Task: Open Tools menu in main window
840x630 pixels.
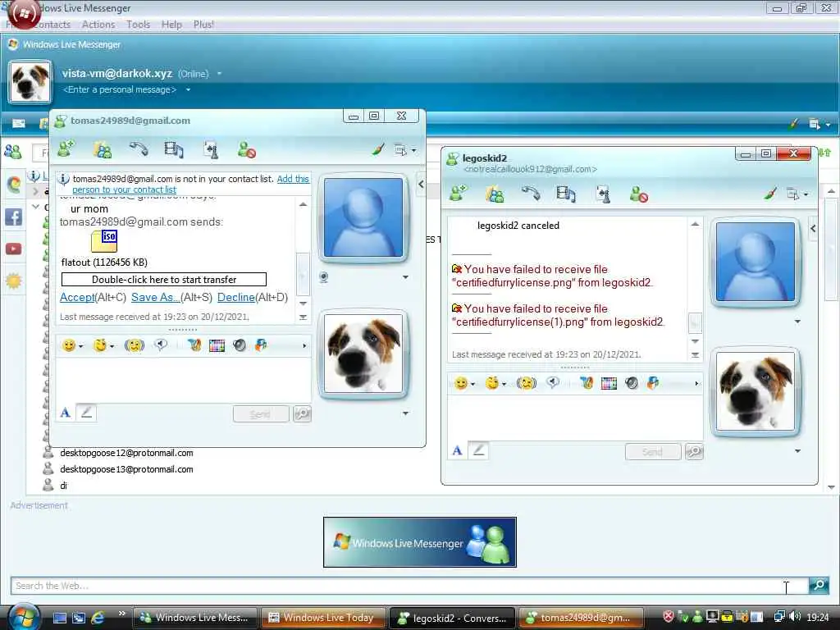Action: 138,25
